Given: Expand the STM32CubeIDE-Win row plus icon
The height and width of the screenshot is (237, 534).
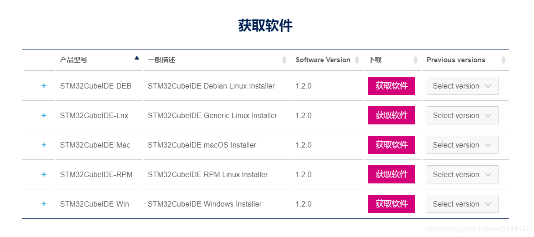Looking at the screenshot, I should coord(44,204).
